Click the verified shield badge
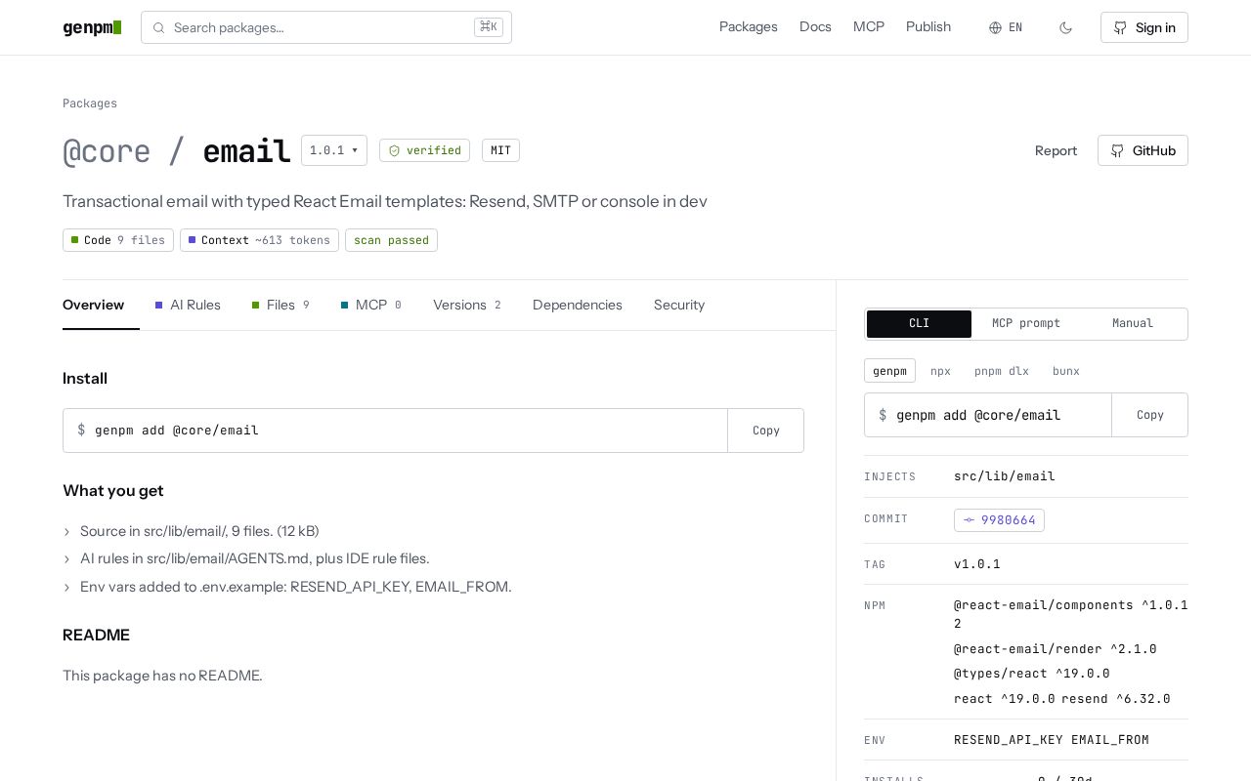This screenshot has height=781, width=1251. pos(424,150)
